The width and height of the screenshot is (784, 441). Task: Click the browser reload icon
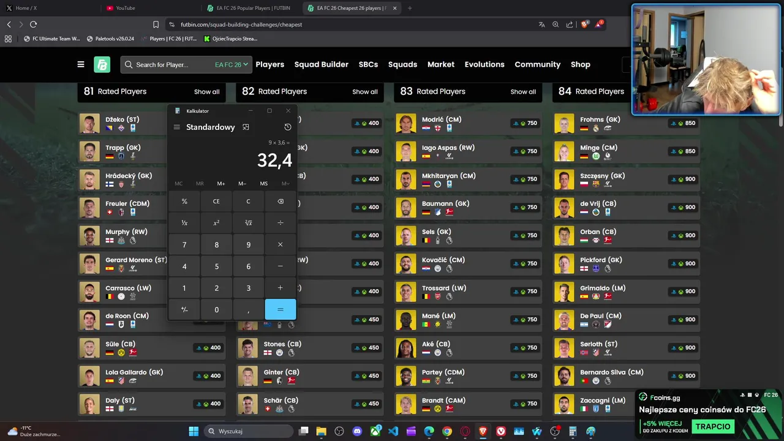pos(33,24)
